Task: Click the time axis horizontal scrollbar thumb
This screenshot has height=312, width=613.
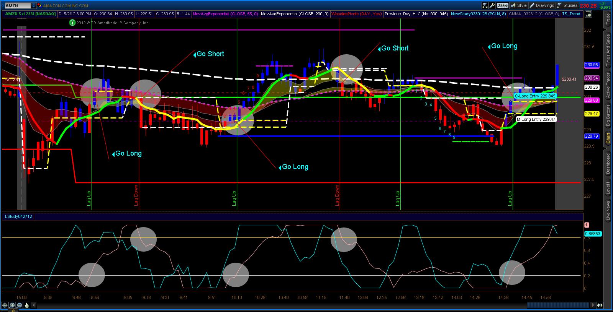Action: pos(558,305)
